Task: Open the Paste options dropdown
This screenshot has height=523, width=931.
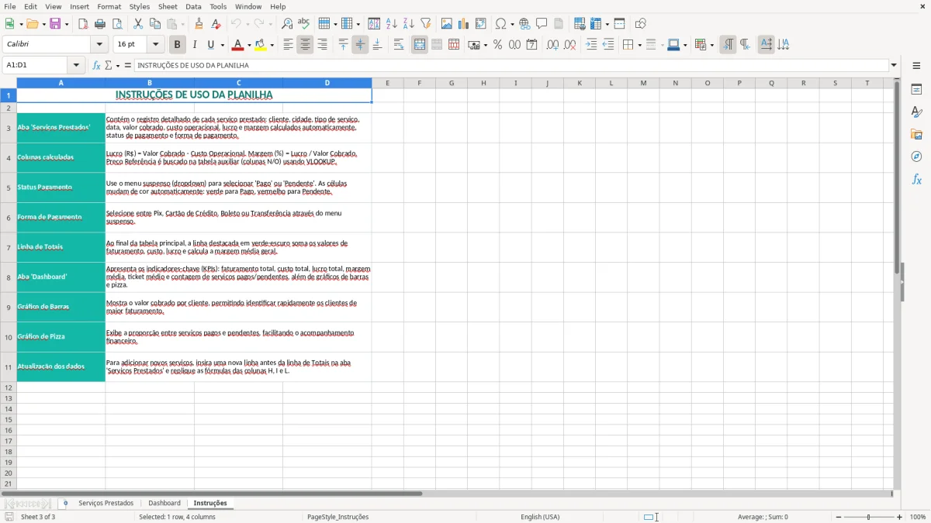Action: (x=182, y=24)
